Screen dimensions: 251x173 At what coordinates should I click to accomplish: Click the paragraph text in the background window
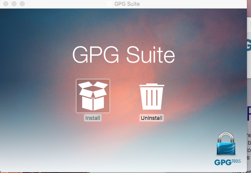(248, 142)
